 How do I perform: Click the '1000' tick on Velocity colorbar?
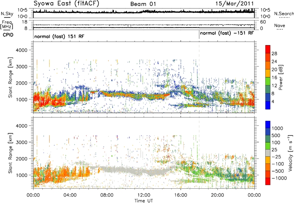(277, 128)
